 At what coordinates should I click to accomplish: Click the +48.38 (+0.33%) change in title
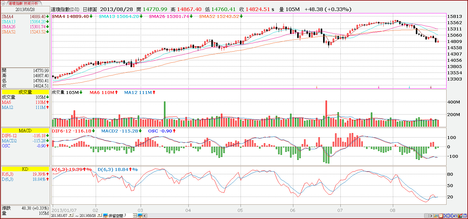(x=328, y=10)
